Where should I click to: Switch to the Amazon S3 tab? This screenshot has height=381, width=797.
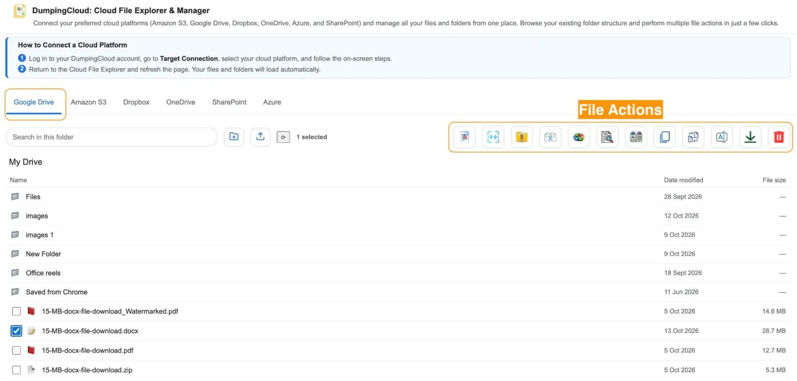coord(89,102)
